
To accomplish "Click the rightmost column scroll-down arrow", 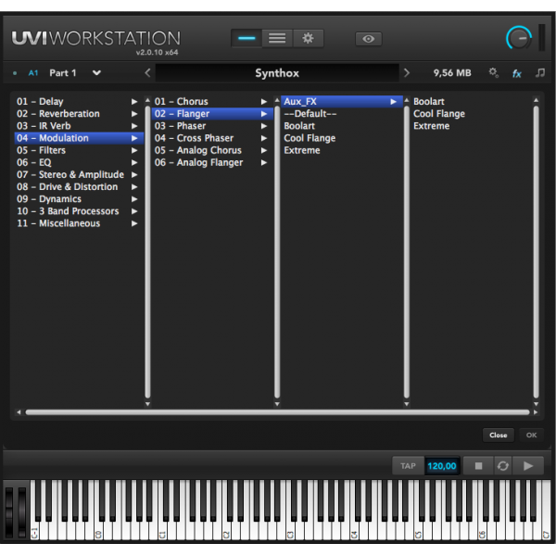I will (537, 404).
